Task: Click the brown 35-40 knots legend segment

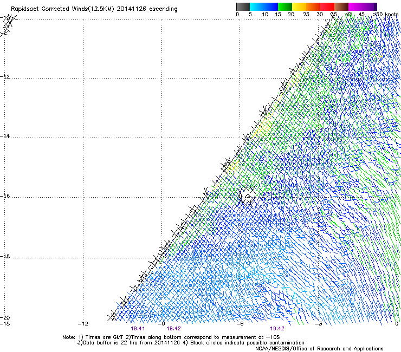Action: pyautogui.click(x=341, y=6)
